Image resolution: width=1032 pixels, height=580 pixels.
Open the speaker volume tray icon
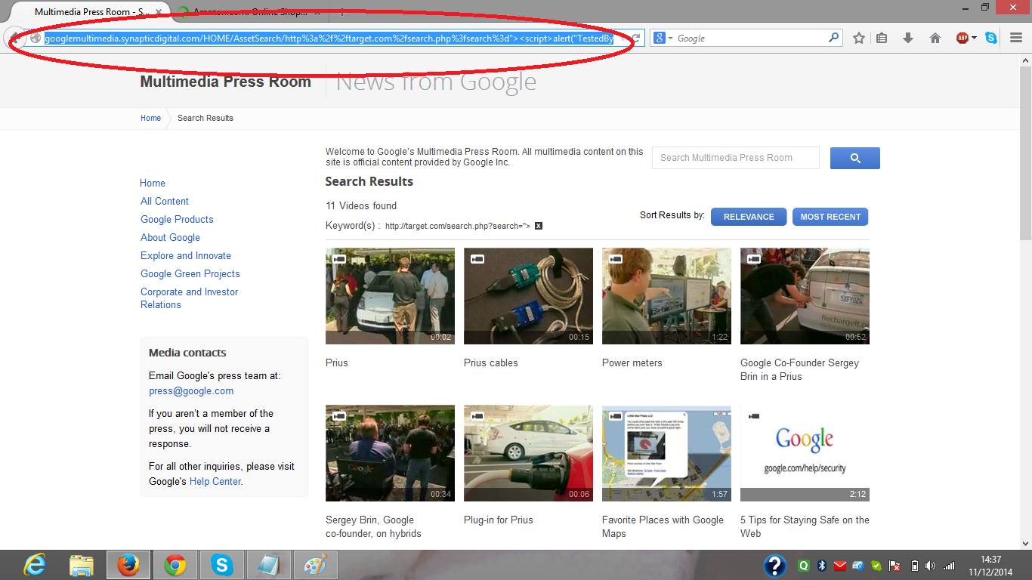click(x=931, y=566)
